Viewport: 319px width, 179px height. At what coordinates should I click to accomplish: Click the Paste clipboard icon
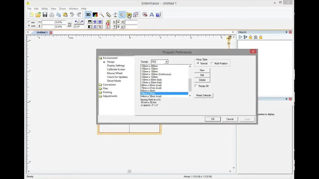pos(65,15)
